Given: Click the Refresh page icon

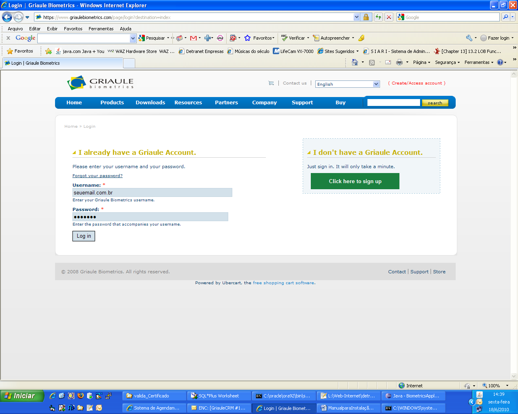Looking at the screenshot, I should click(x=378, y=17).
